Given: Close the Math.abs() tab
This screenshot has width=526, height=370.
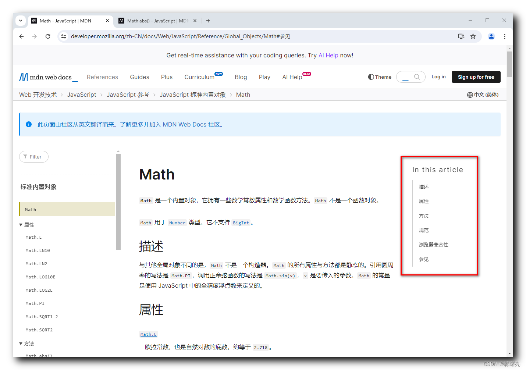Looking at the screenshot, I should 195,21.
